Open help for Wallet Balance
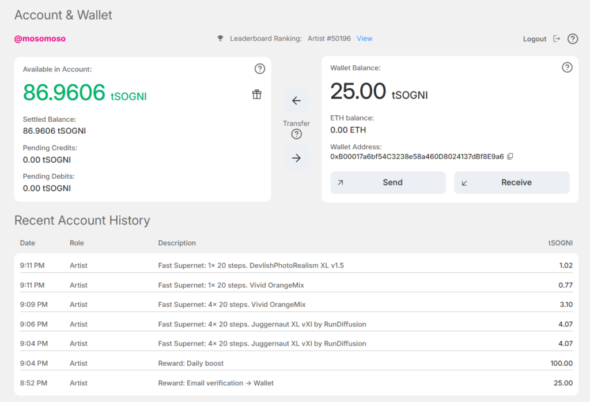 click(567, 67)
